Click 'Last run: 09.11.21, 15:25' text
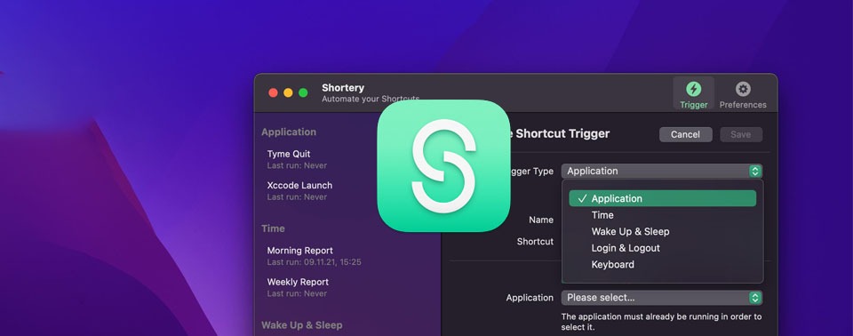 tap(314, 262)
